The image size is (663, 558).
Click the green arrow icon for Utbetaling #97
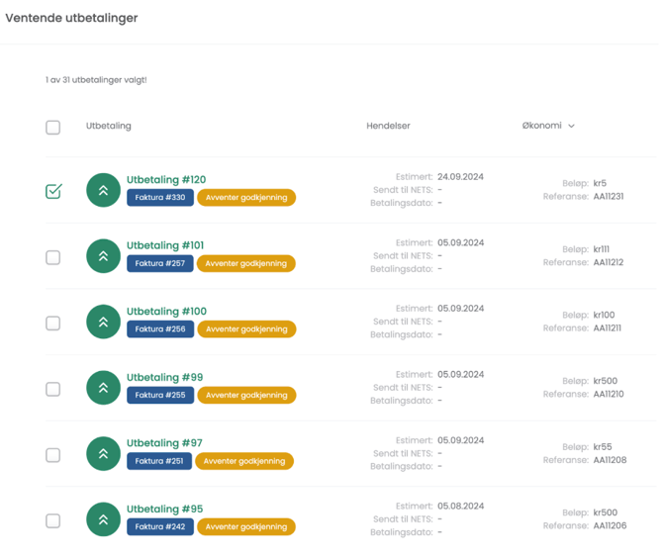pos(103,454)
